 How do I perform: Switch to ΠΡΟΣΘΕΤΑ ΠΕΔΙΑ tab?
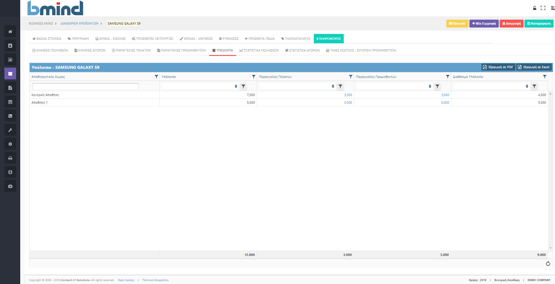pos(260,38)
